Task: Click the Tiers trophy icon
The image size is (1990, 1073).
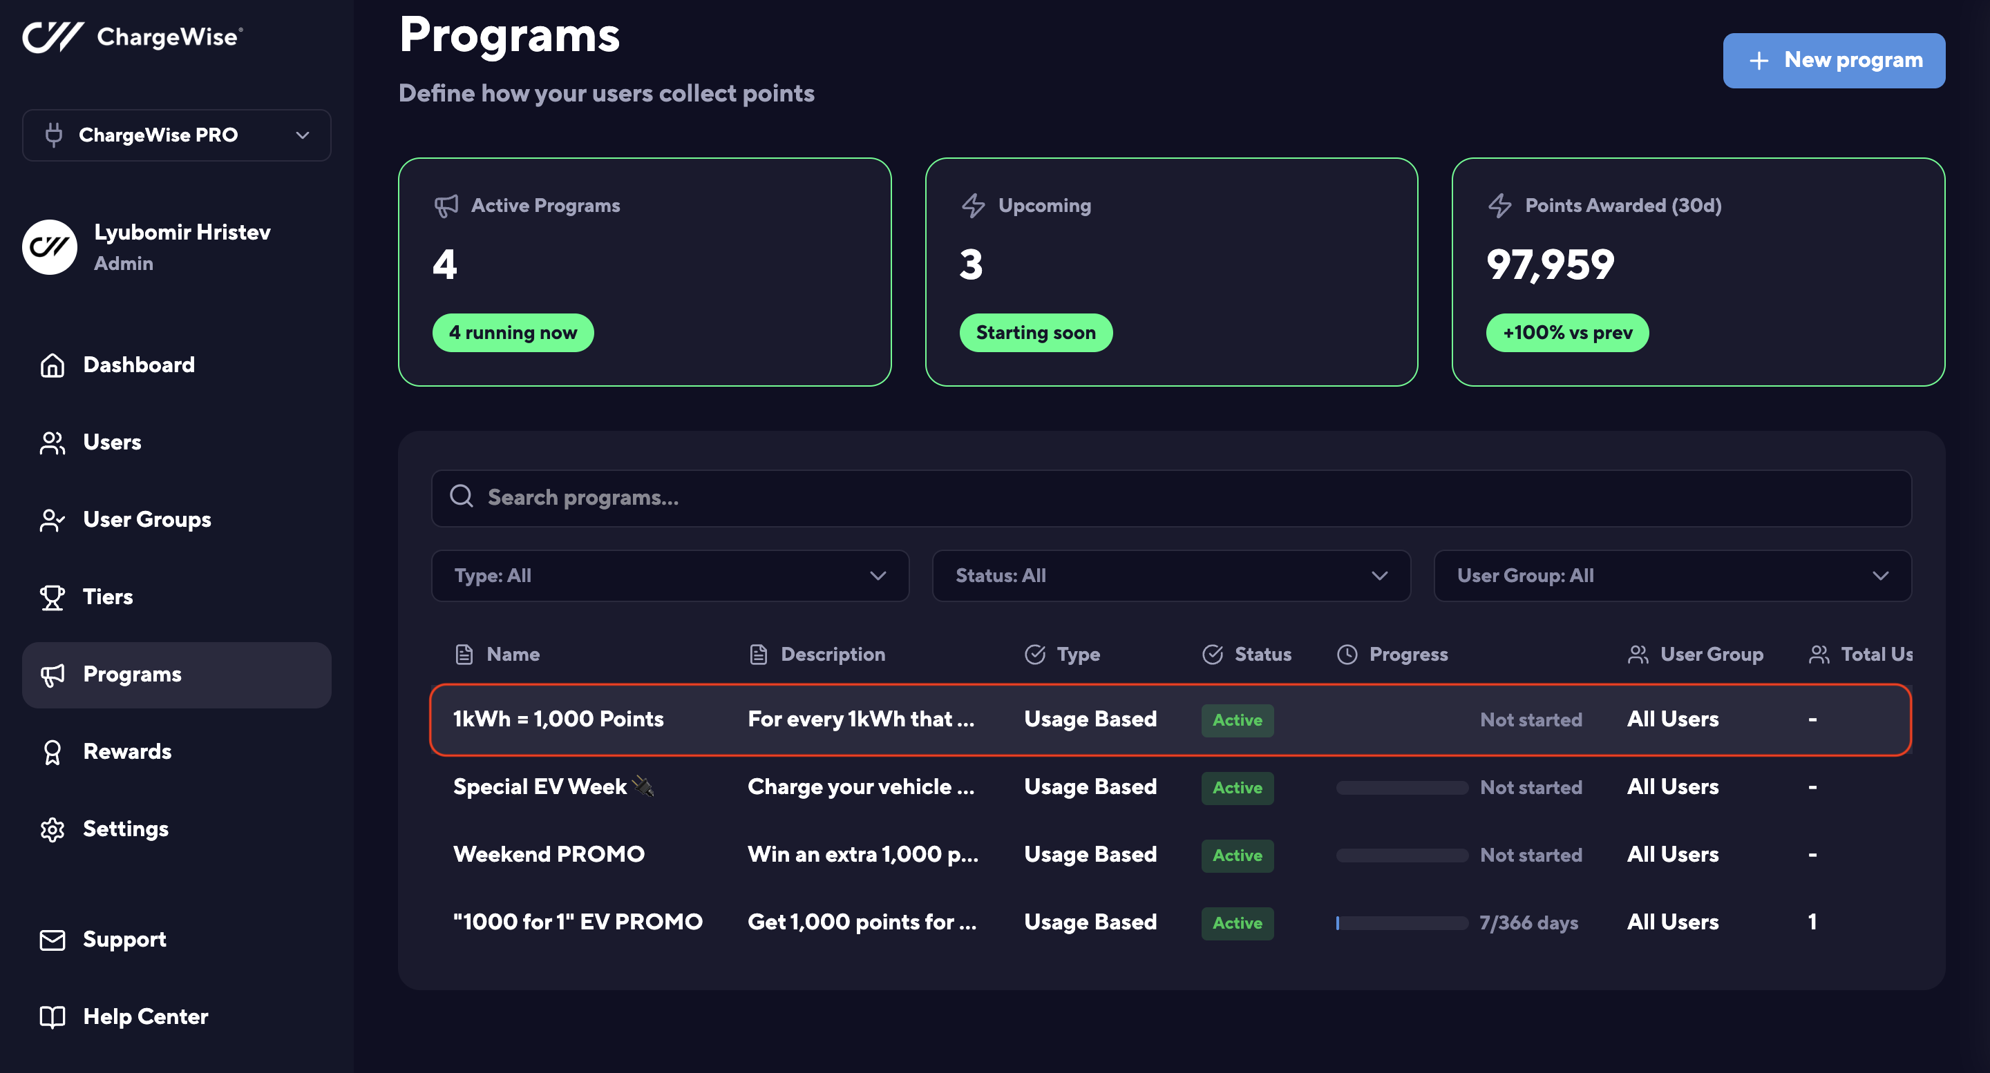Action: [52, 597]
